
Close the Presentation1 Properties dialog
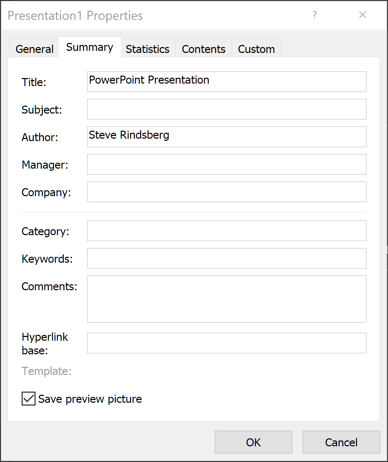pyautogui.click(x=363, y=15)
